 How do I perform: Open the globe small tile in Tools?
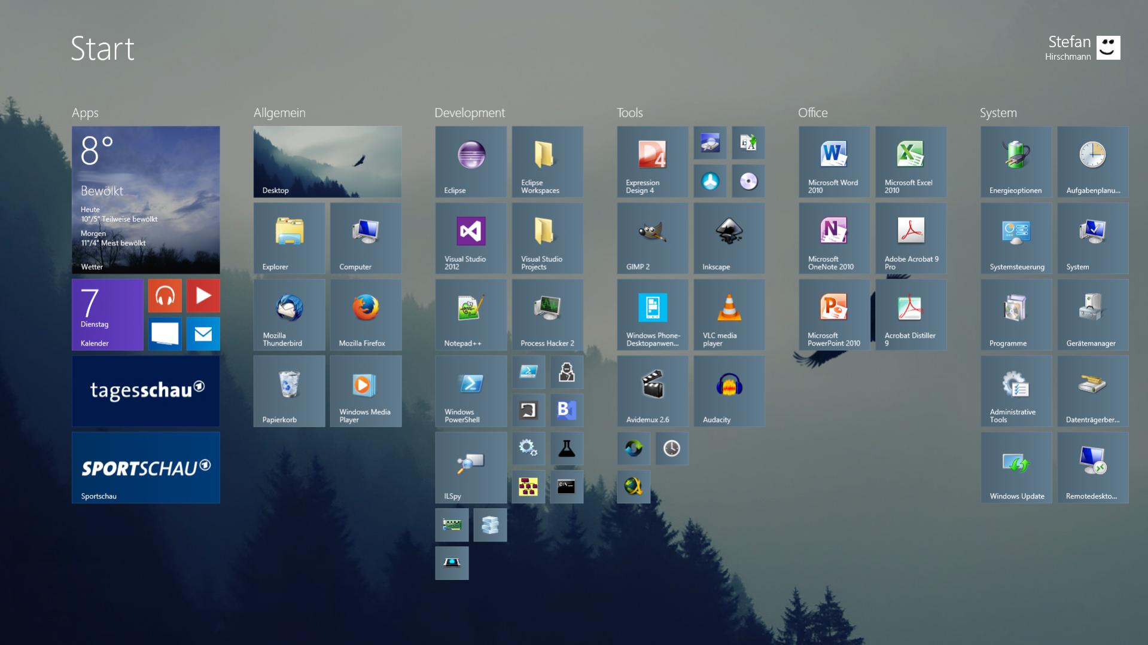[x=634, y=487]
